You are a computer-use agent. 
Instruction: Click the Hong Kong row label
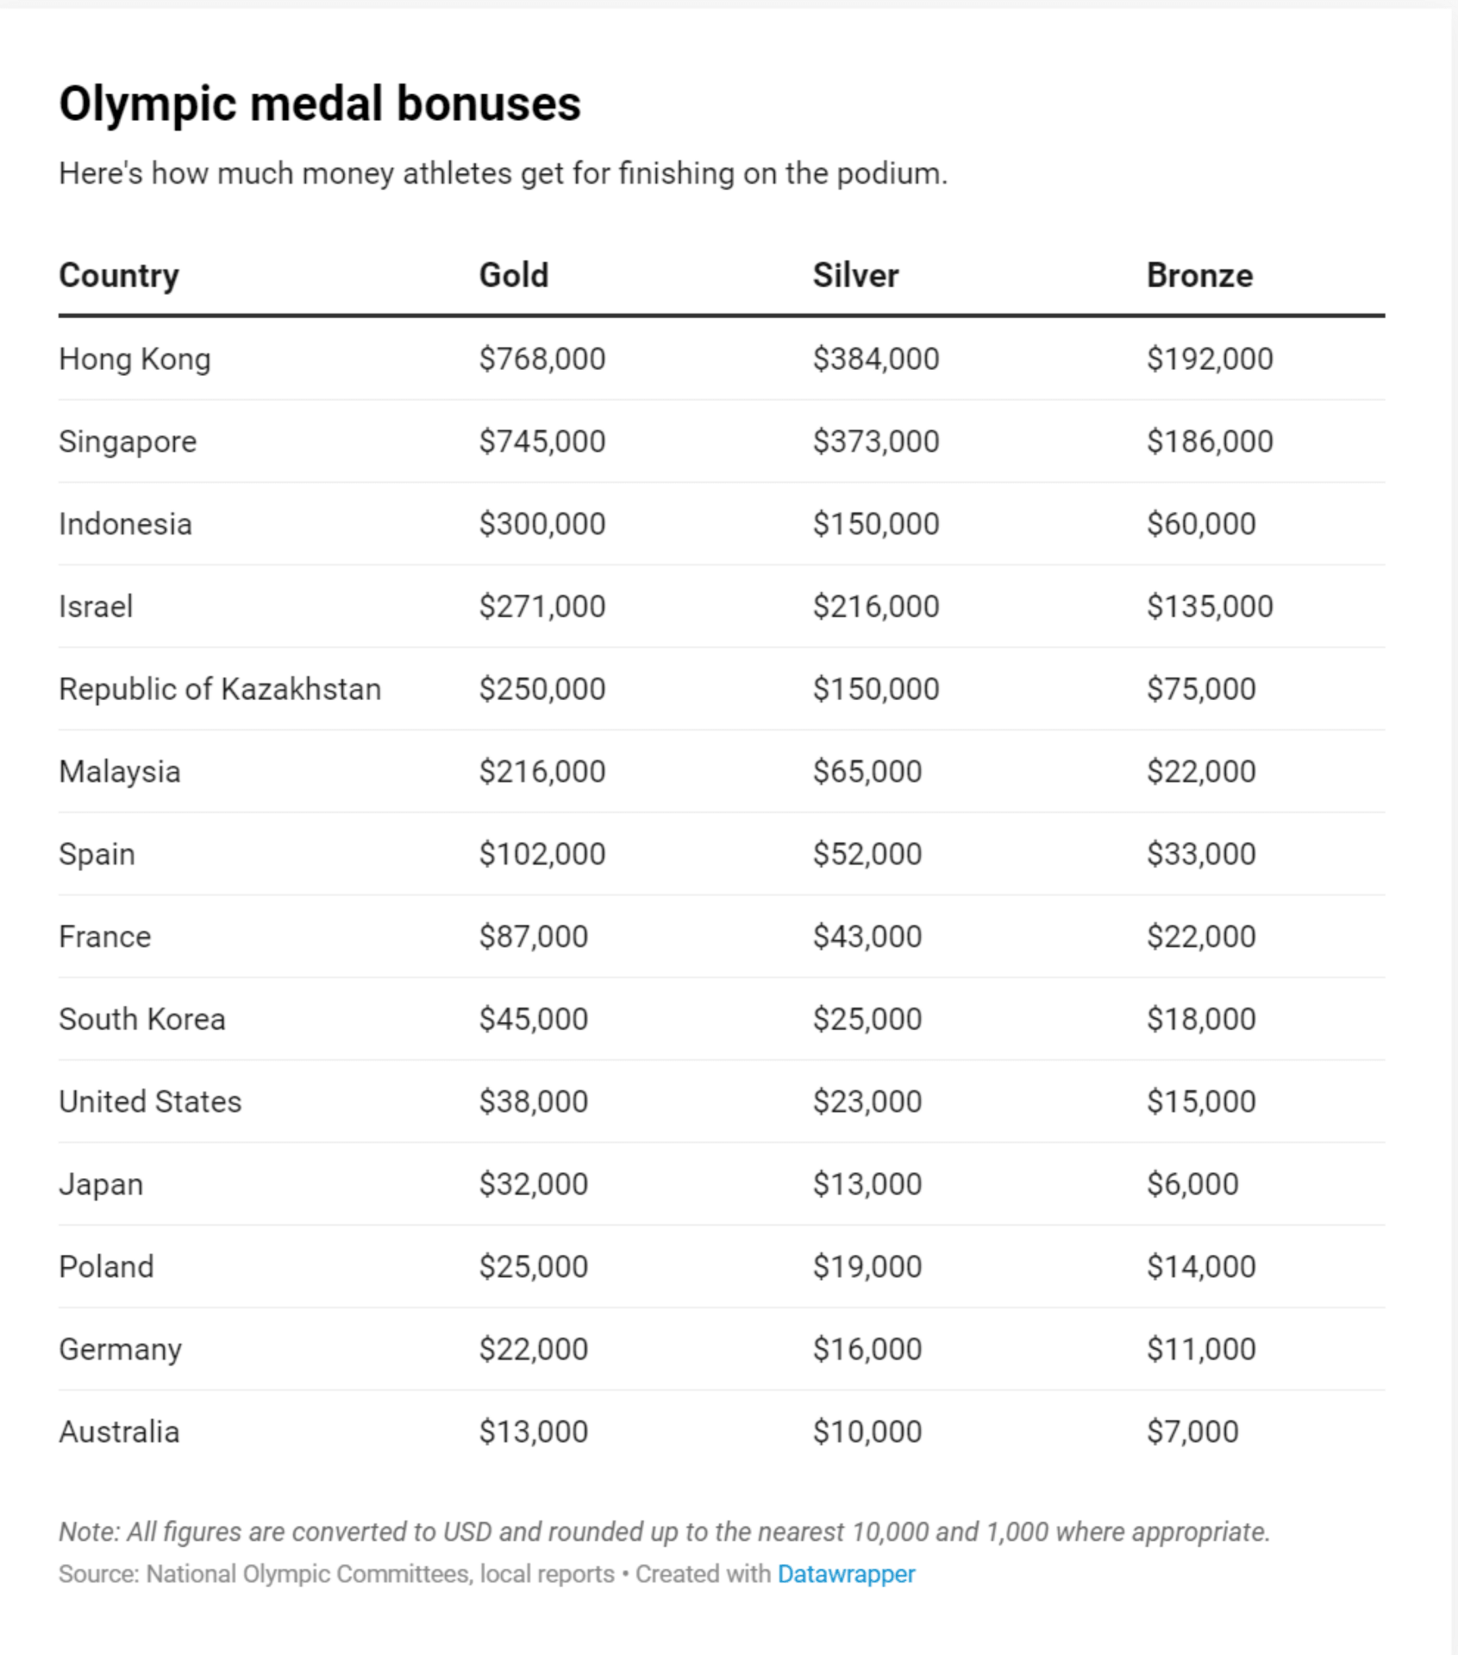coord(135,359)
